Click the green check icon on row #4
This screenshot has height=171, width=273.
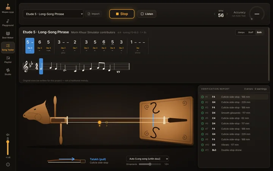point(202,113)
